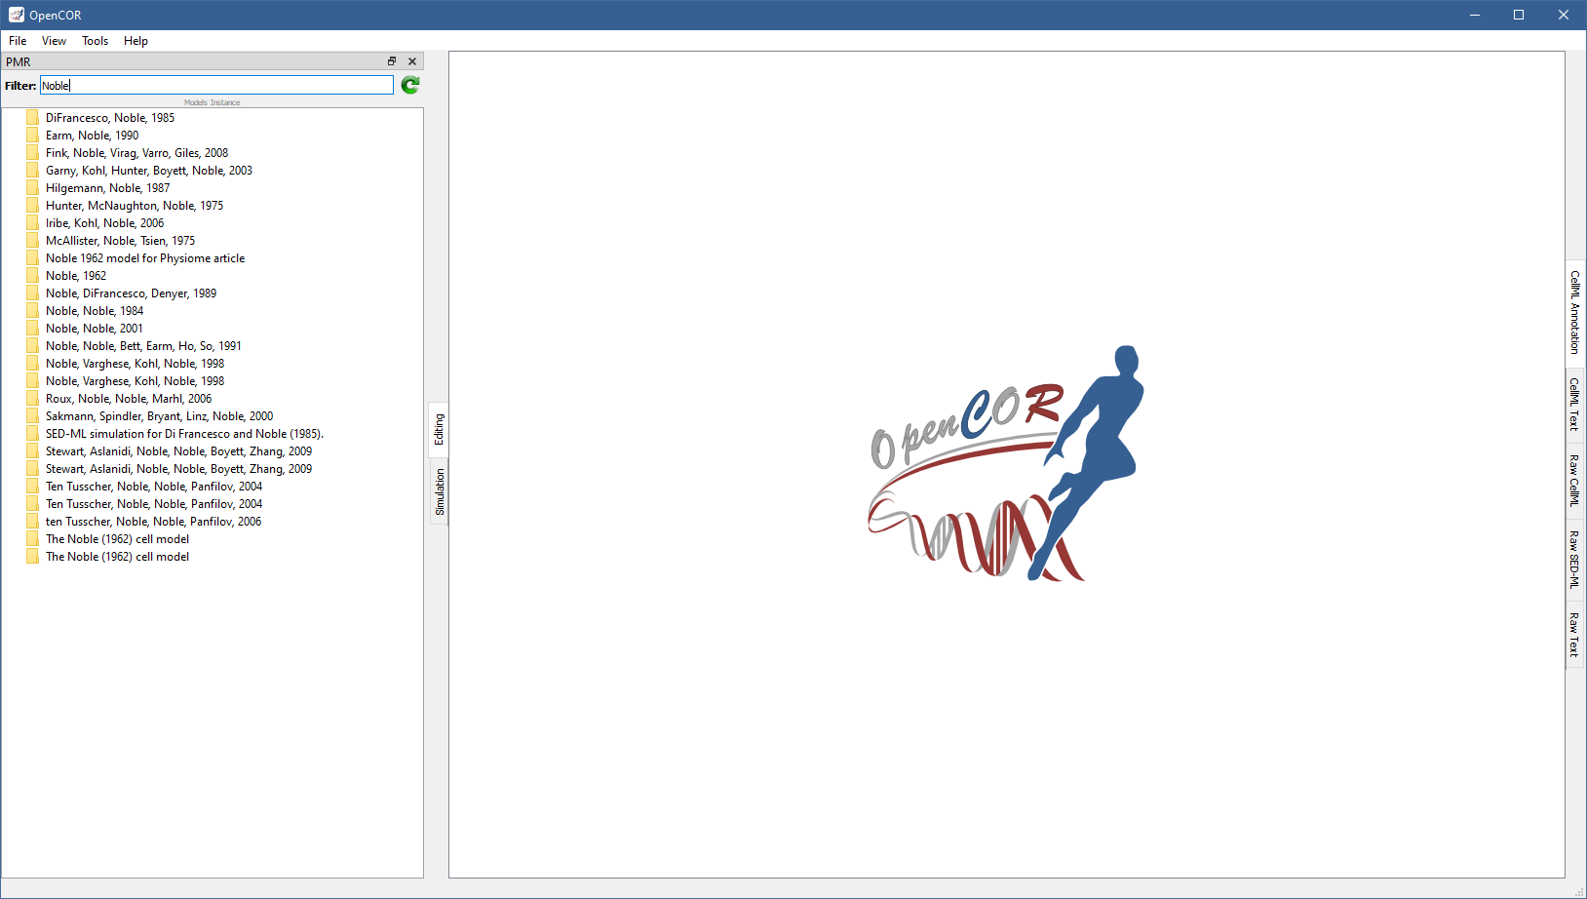
Task: Undock the PMR panel with float icon
Action: click(392, 61)
